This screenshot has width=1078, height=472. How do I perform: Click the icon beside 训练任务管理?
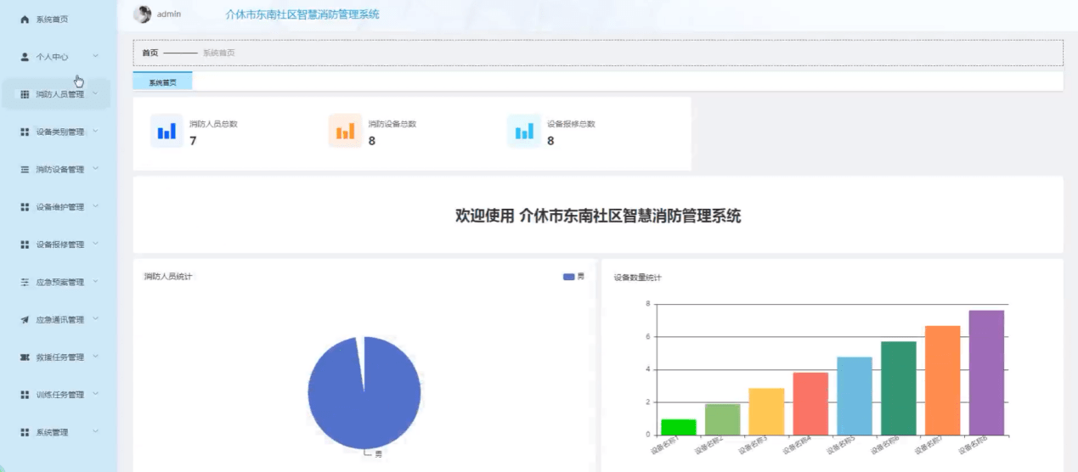coord(25,395)
